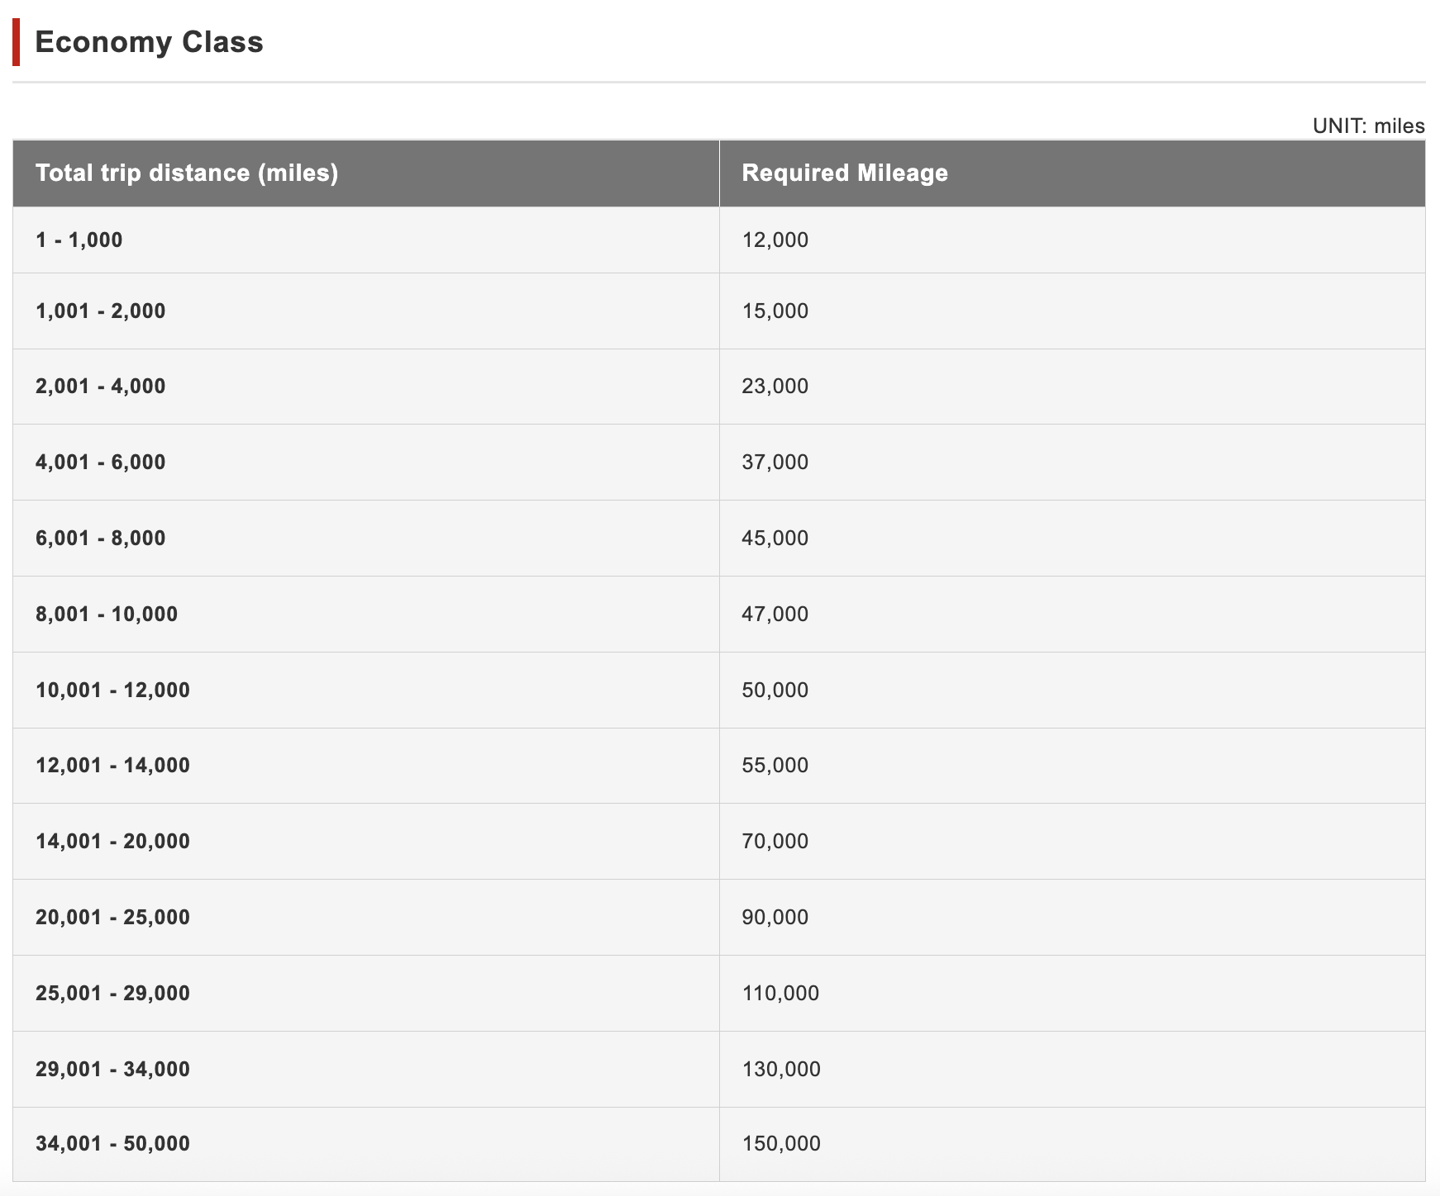Image resolution: width=1440 pixels, height=1196 pixels.
Task: Click the "UNIT: miles" label
Action: coord(1368,126)
